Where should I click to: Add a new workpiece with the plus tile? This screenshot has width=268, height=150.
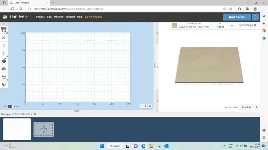point(43,129)
